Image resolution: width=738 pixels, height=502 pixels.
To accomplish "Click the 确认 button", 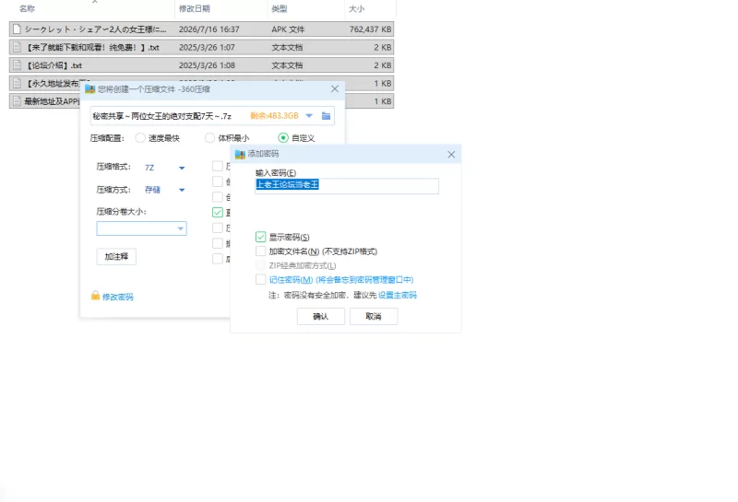I will tap(320, 316).
